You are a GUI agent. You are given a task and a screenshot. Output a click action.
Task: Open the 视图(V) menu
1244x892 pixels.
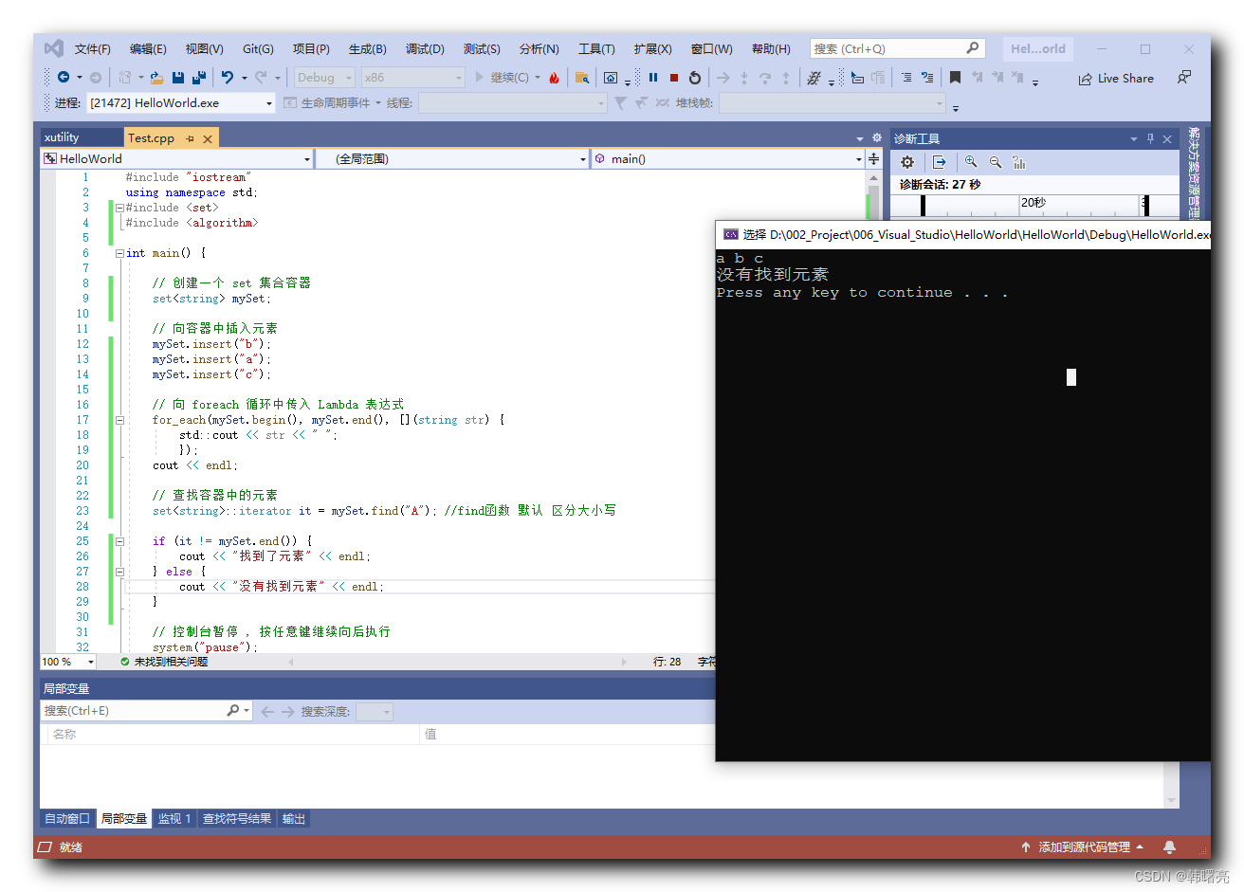pos(204,48)
